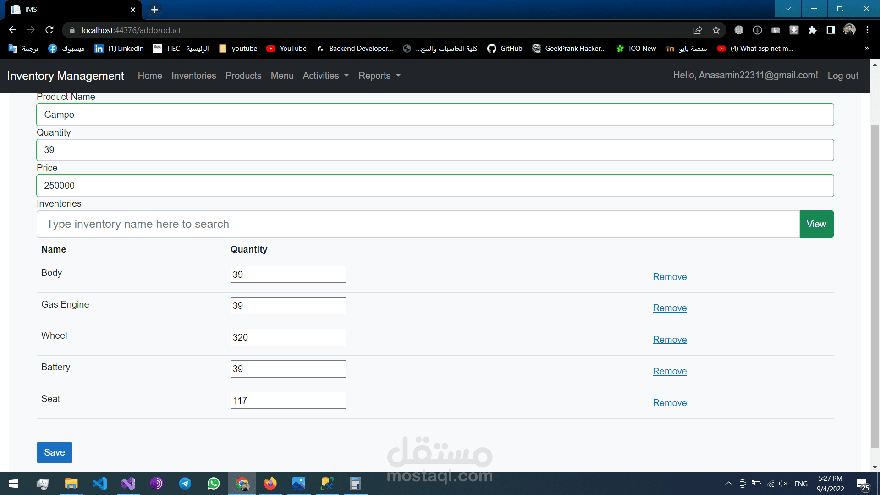Launch Visual Studio Code from taskbar
880x495 pixels.
point(100,484)
